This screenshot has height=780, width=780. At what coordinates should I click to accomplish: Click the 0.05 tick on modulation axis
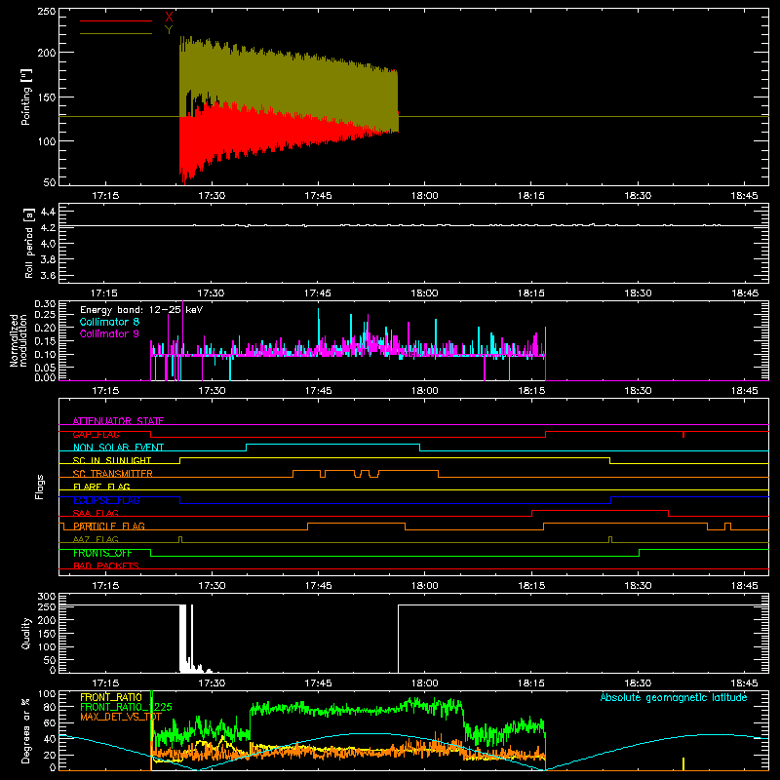pyautogui.click(x=45, y=368)
